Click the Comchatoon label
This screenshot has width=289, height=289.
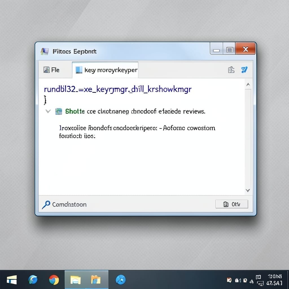(69, 205)
